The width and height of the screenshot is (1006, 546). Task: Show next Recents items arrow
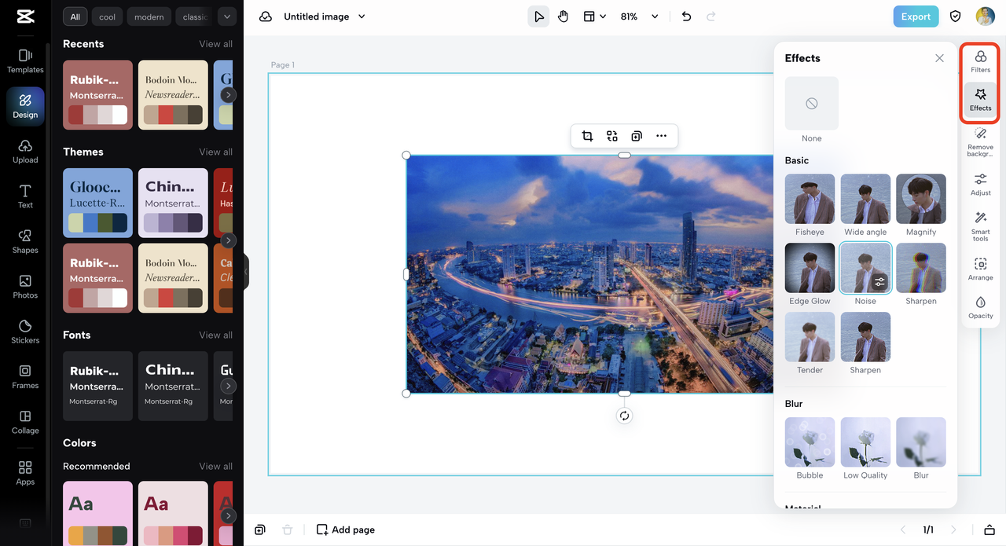228,95
